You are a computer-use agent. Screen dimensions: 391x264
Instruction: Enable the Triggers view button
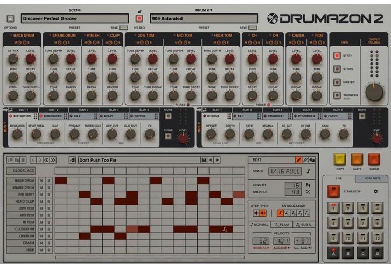(337, 95)
